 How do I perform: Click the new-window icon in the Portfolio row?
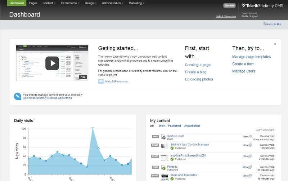pos(250,167)
